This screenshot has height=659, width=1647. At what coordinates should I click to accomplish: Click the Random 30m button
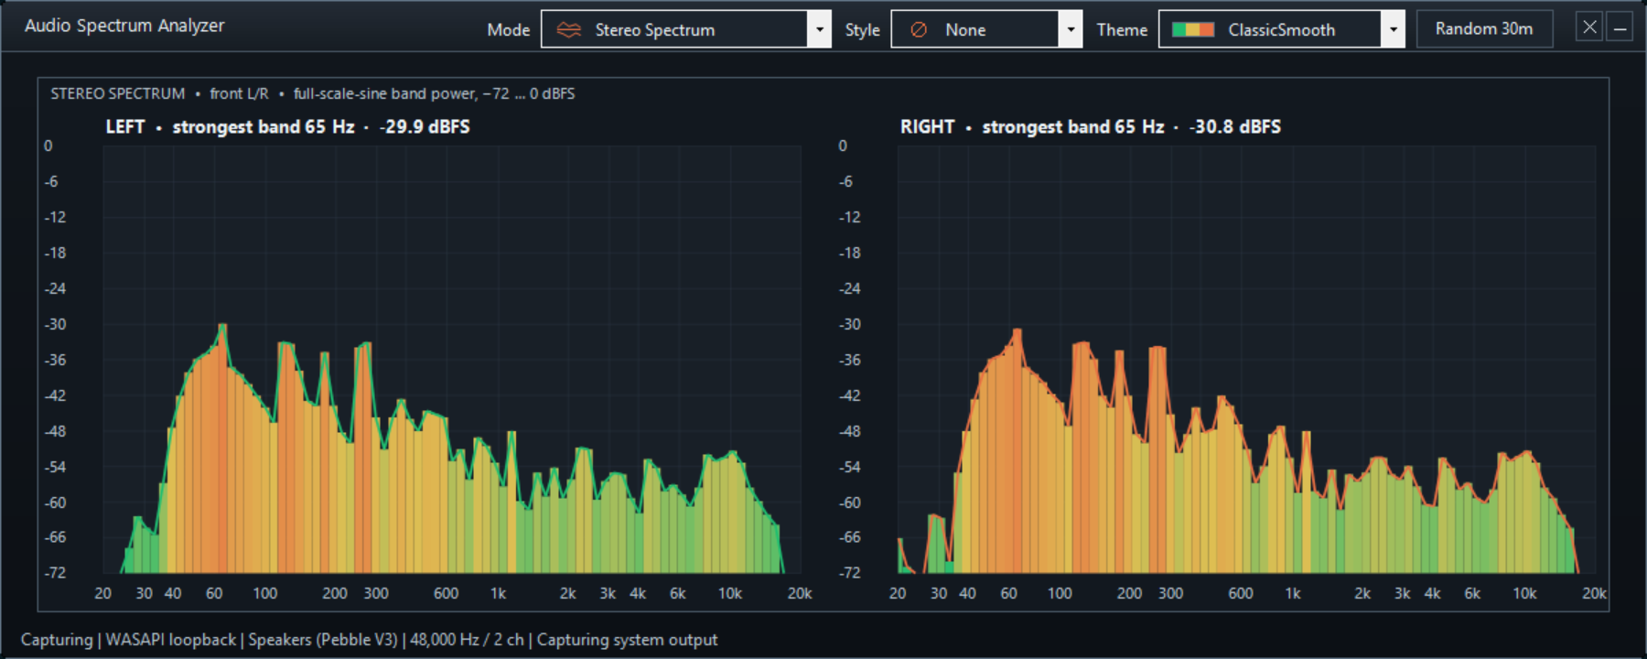[x=1484, y=29]
